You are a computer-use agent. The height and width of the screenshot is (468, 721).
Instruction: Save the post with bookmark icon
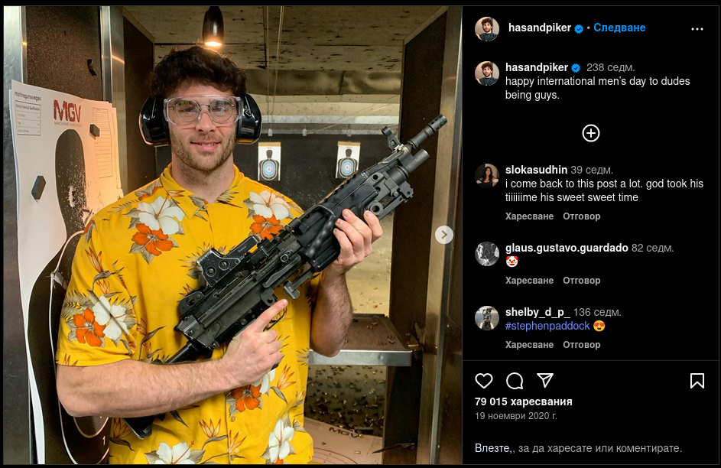697,381
